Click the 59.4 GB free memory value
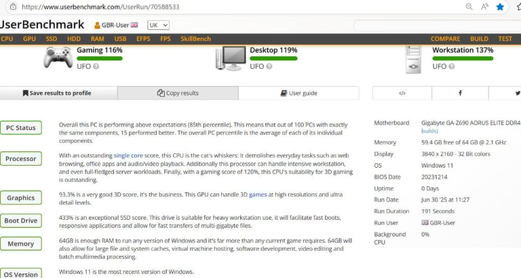 tap(463, 143)
